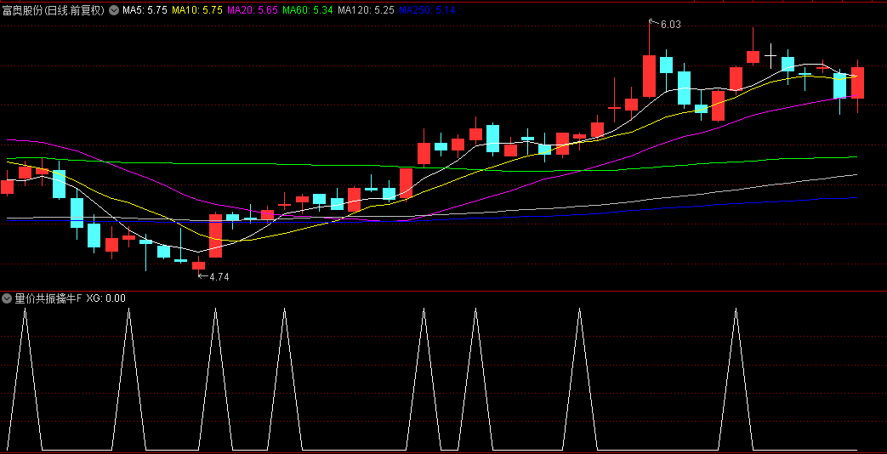
Task: Click the 4.74 low price annotation
Action: (x=219, y=277)
